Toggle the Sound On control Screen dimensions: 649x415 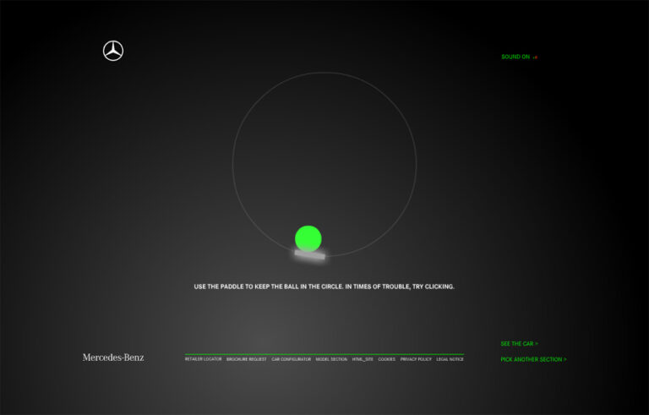pyautogui.click(x=515, y=57)
